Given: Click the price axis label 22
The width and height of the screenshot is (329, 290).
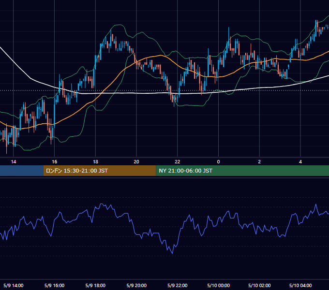Looking at the screenshot, I should click(178, 162).
